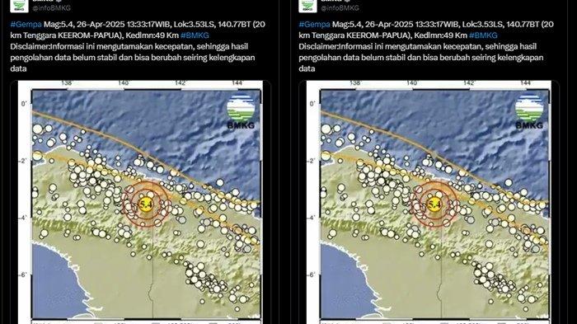Open #Gempa hashtag in left tweet
Image resolution: width=577 pixels, height=324 pixels.
click(x=26, y=24)
